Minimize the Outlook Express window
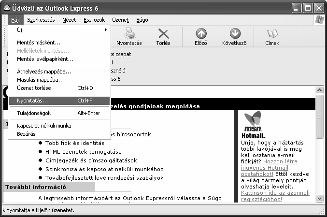Screen dimensions: 327x217 click(x=297, y=8)
